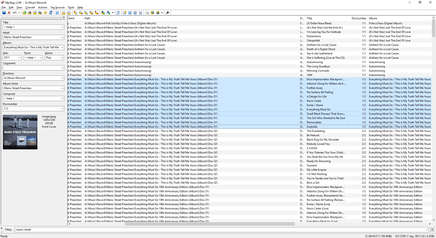Click the Refresh view icon
The height and width of the screenshot is (238, 436).
pyautogui.click(x=51, y=13)
